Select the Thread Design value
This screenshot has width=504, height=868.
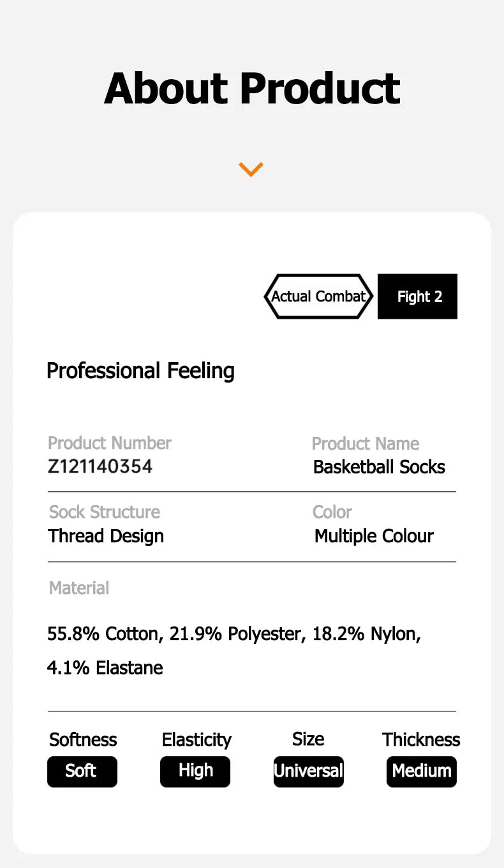pos(106,536)
